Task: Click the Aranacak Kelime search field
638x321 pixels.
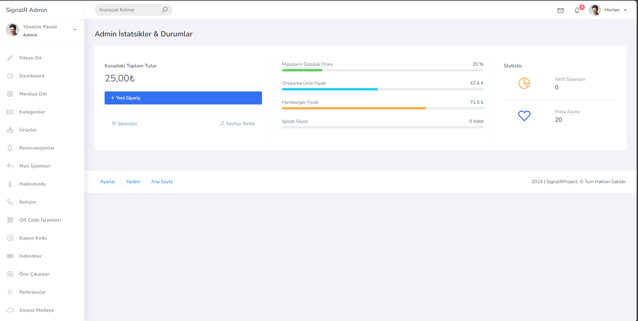Action: (129, 10)
